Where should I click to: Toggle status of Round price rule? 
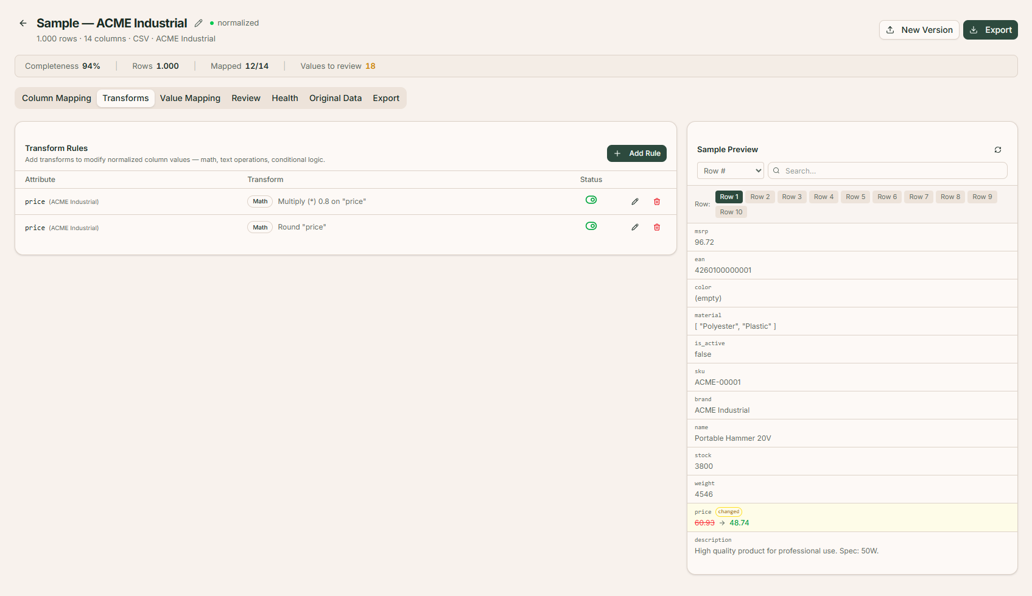(591, 226)
